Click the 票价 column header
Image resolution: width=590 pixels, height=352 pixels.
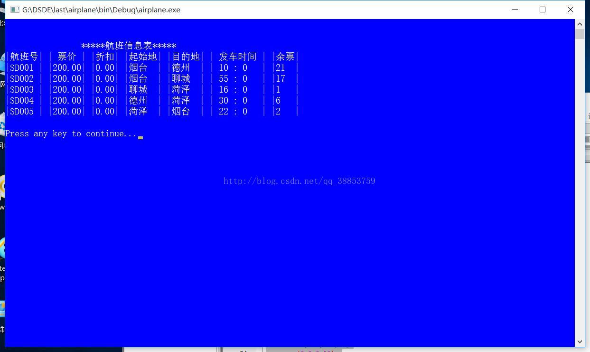[67, 57]
